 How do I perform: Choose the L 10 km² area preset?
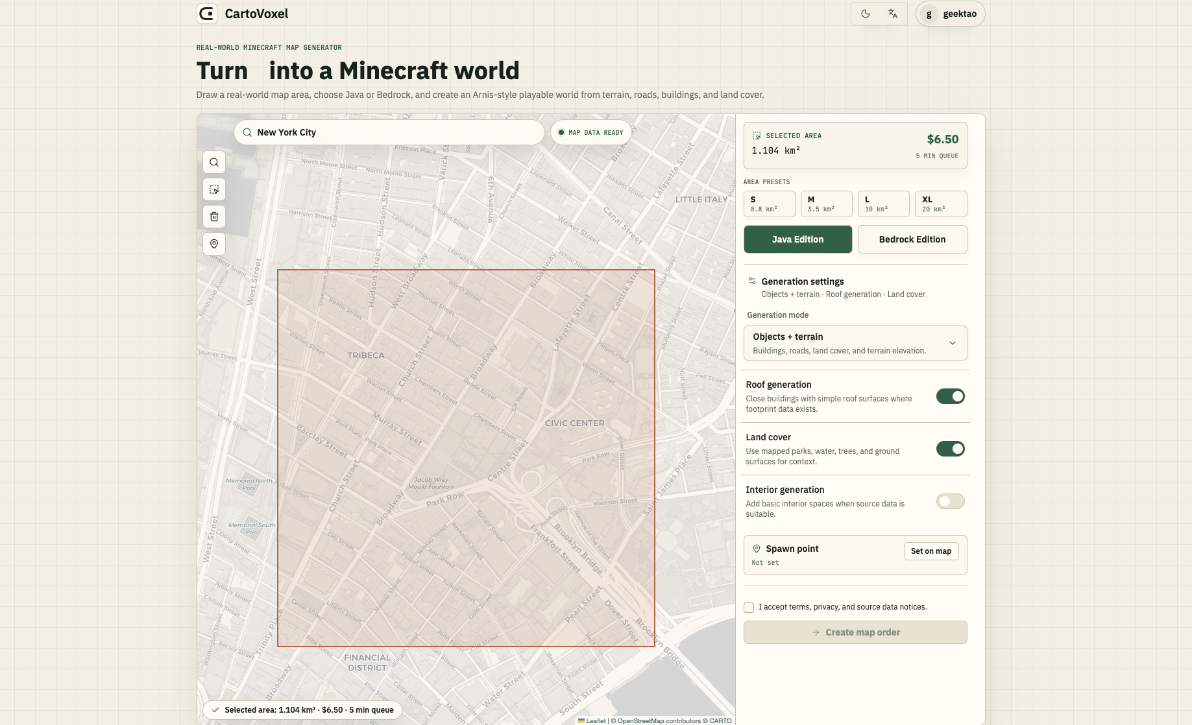click(x=884, y=204)
